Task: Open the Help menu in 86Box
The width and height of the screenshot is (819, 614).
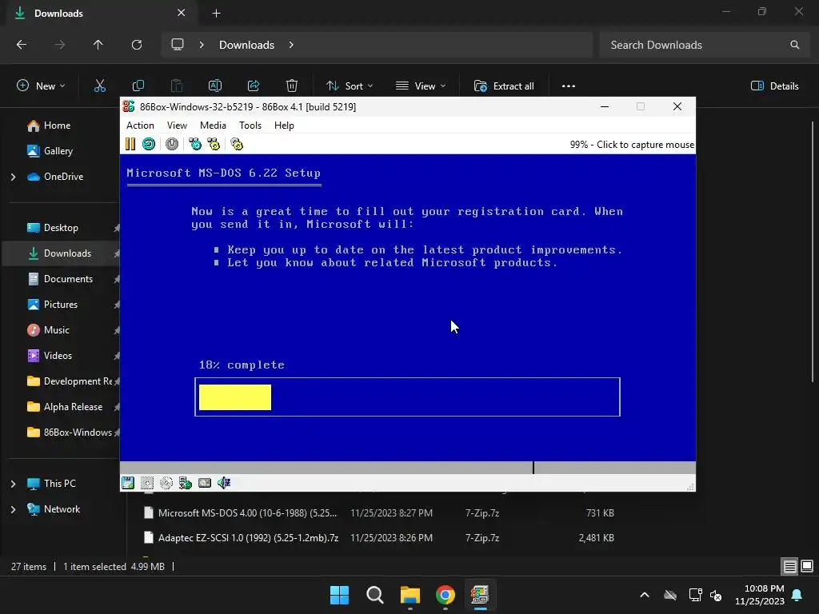Action: [x=284, y=126]
